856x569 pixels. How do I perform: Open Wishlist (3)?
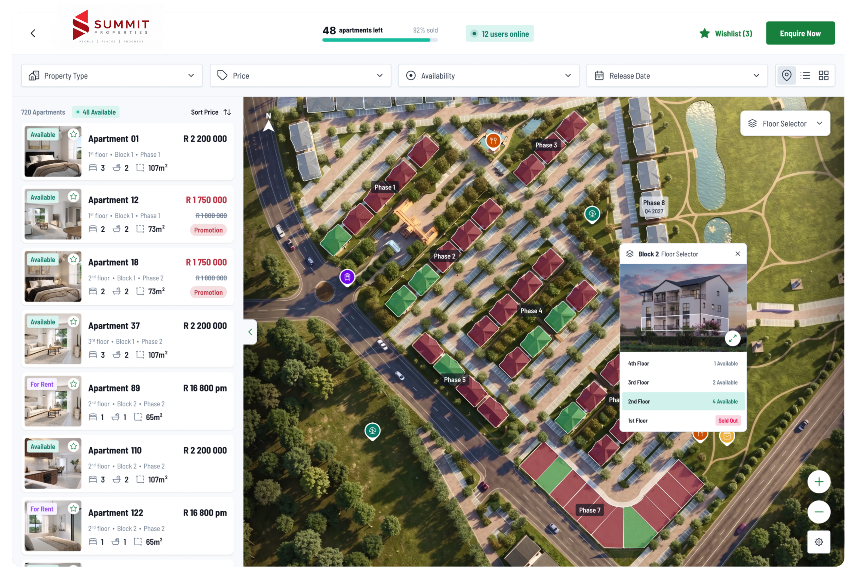725,33
